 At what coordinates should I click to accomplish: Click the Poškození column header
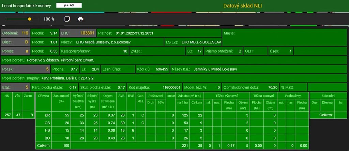click(155, 96)
